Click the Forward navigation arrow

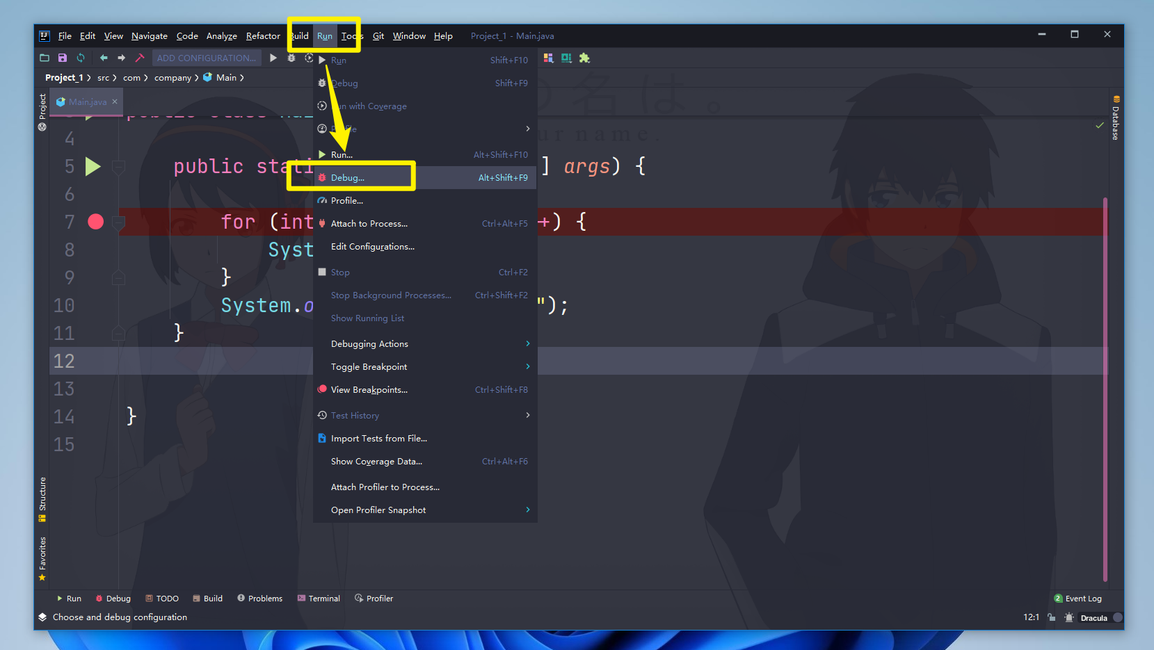122,58
